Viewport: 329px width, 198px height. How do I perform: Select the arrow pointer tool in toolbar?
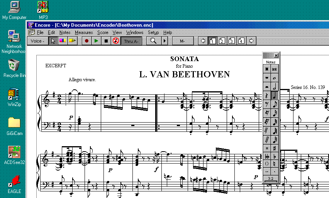[53, 41]
